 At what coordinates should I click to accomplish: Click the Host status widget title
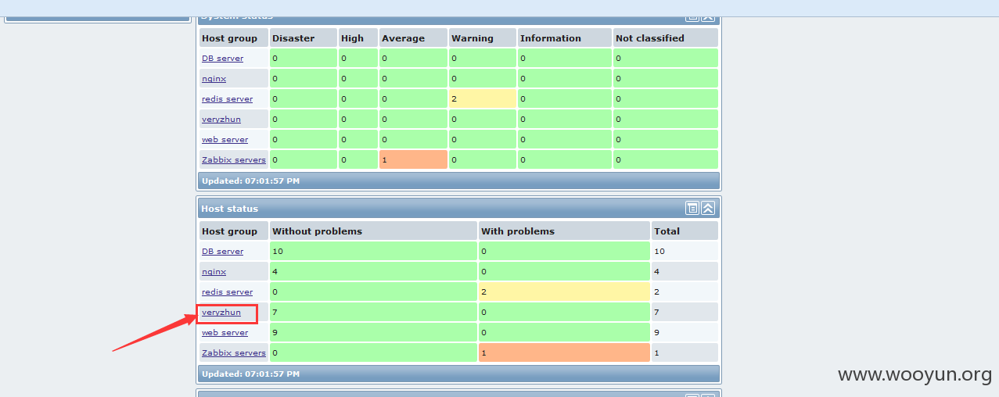[x=229, y=209]
